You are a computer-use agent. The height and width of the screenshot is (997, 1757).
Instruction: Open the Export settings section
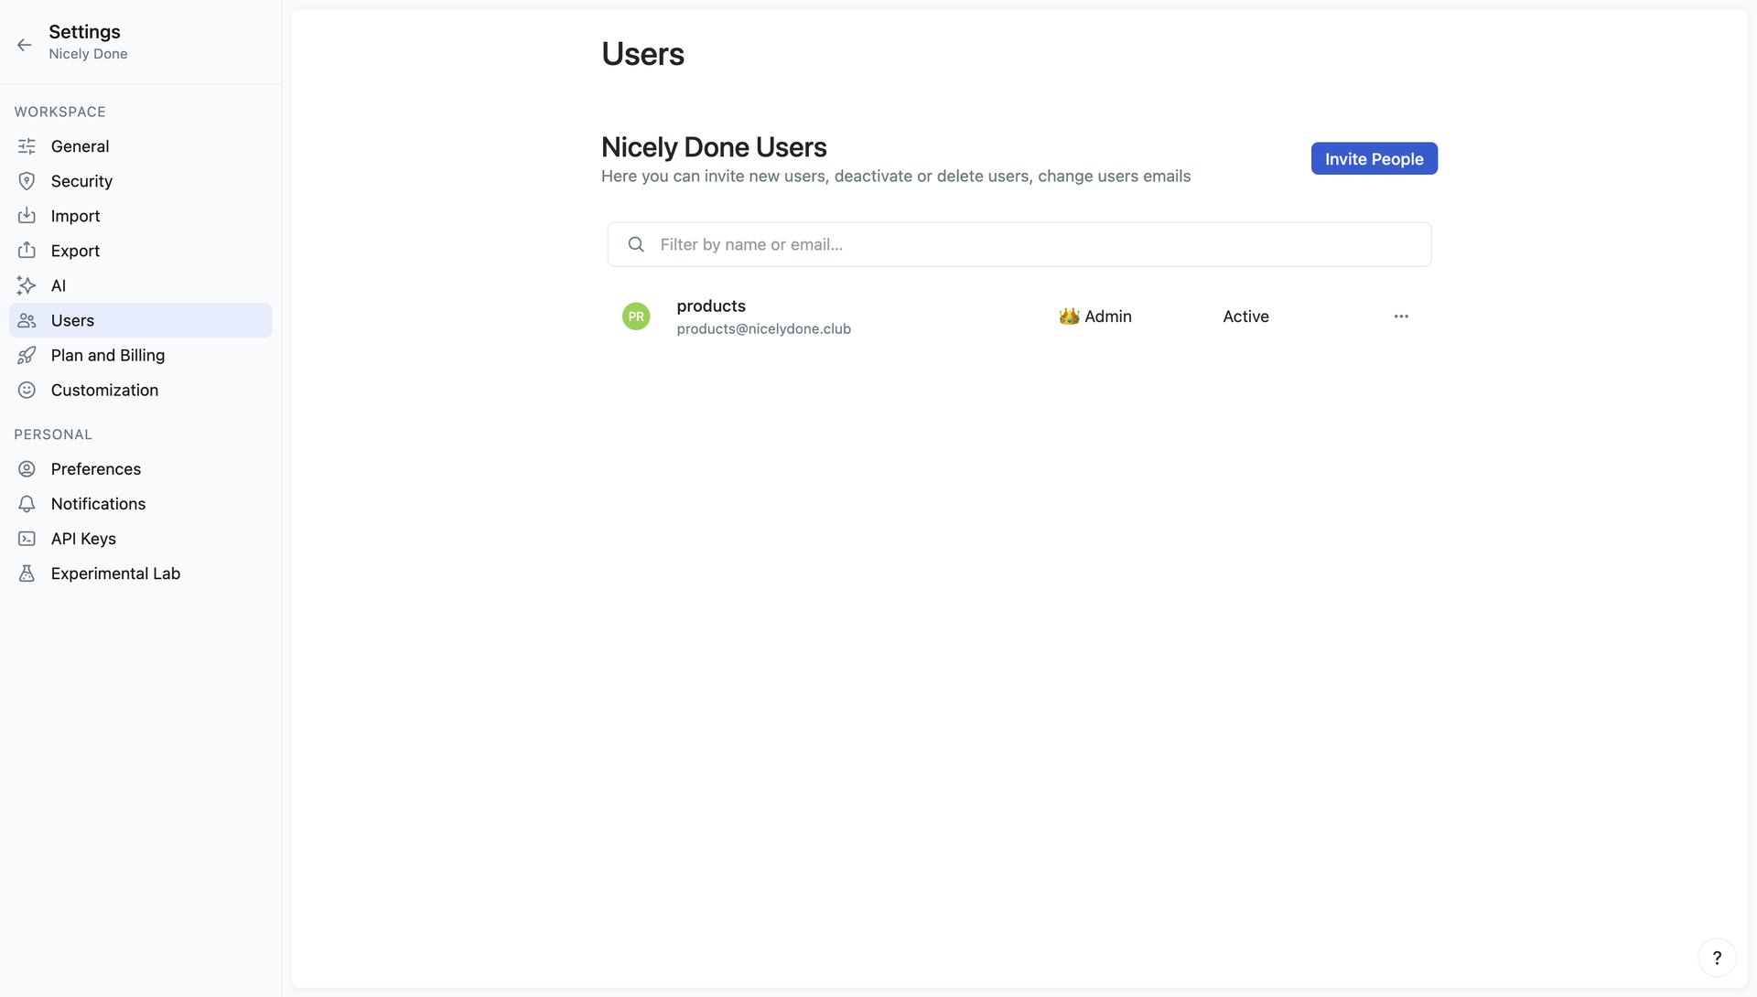point(75,251)
